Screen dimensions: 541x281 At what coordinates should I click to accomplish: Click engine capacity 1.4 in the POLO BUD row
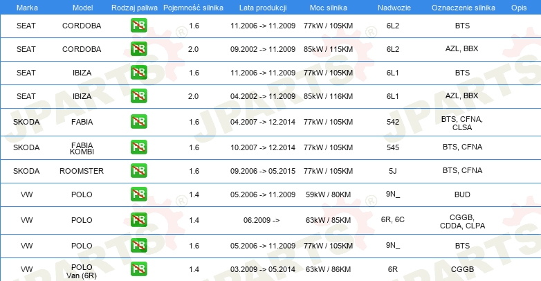[x=194, y=194]
